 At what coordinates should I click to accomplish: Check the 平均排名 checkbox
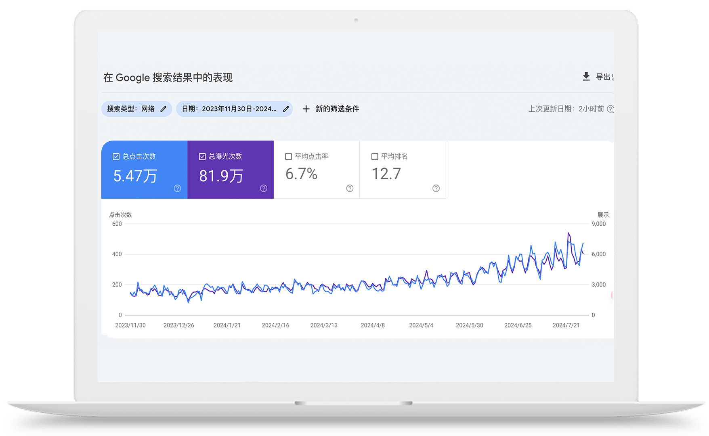375,157
